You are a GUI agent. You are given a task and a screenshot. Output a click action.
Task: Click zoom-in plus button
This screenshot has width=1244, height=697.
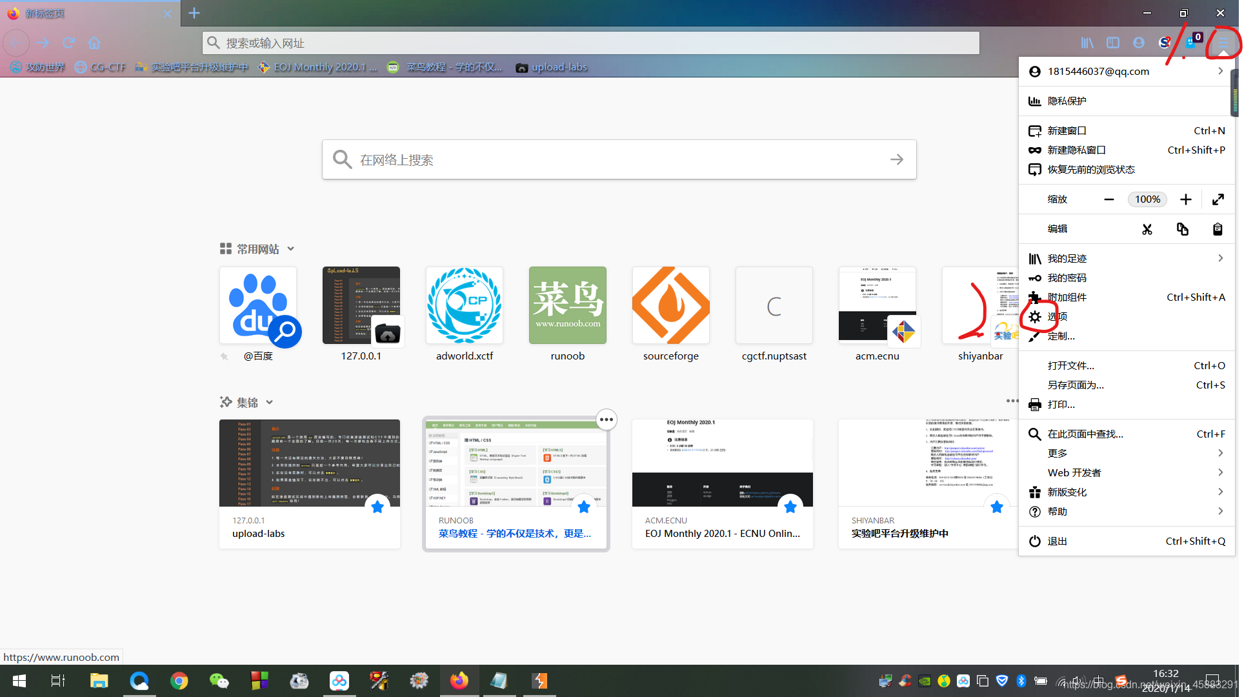click(x=1185, y=199)
